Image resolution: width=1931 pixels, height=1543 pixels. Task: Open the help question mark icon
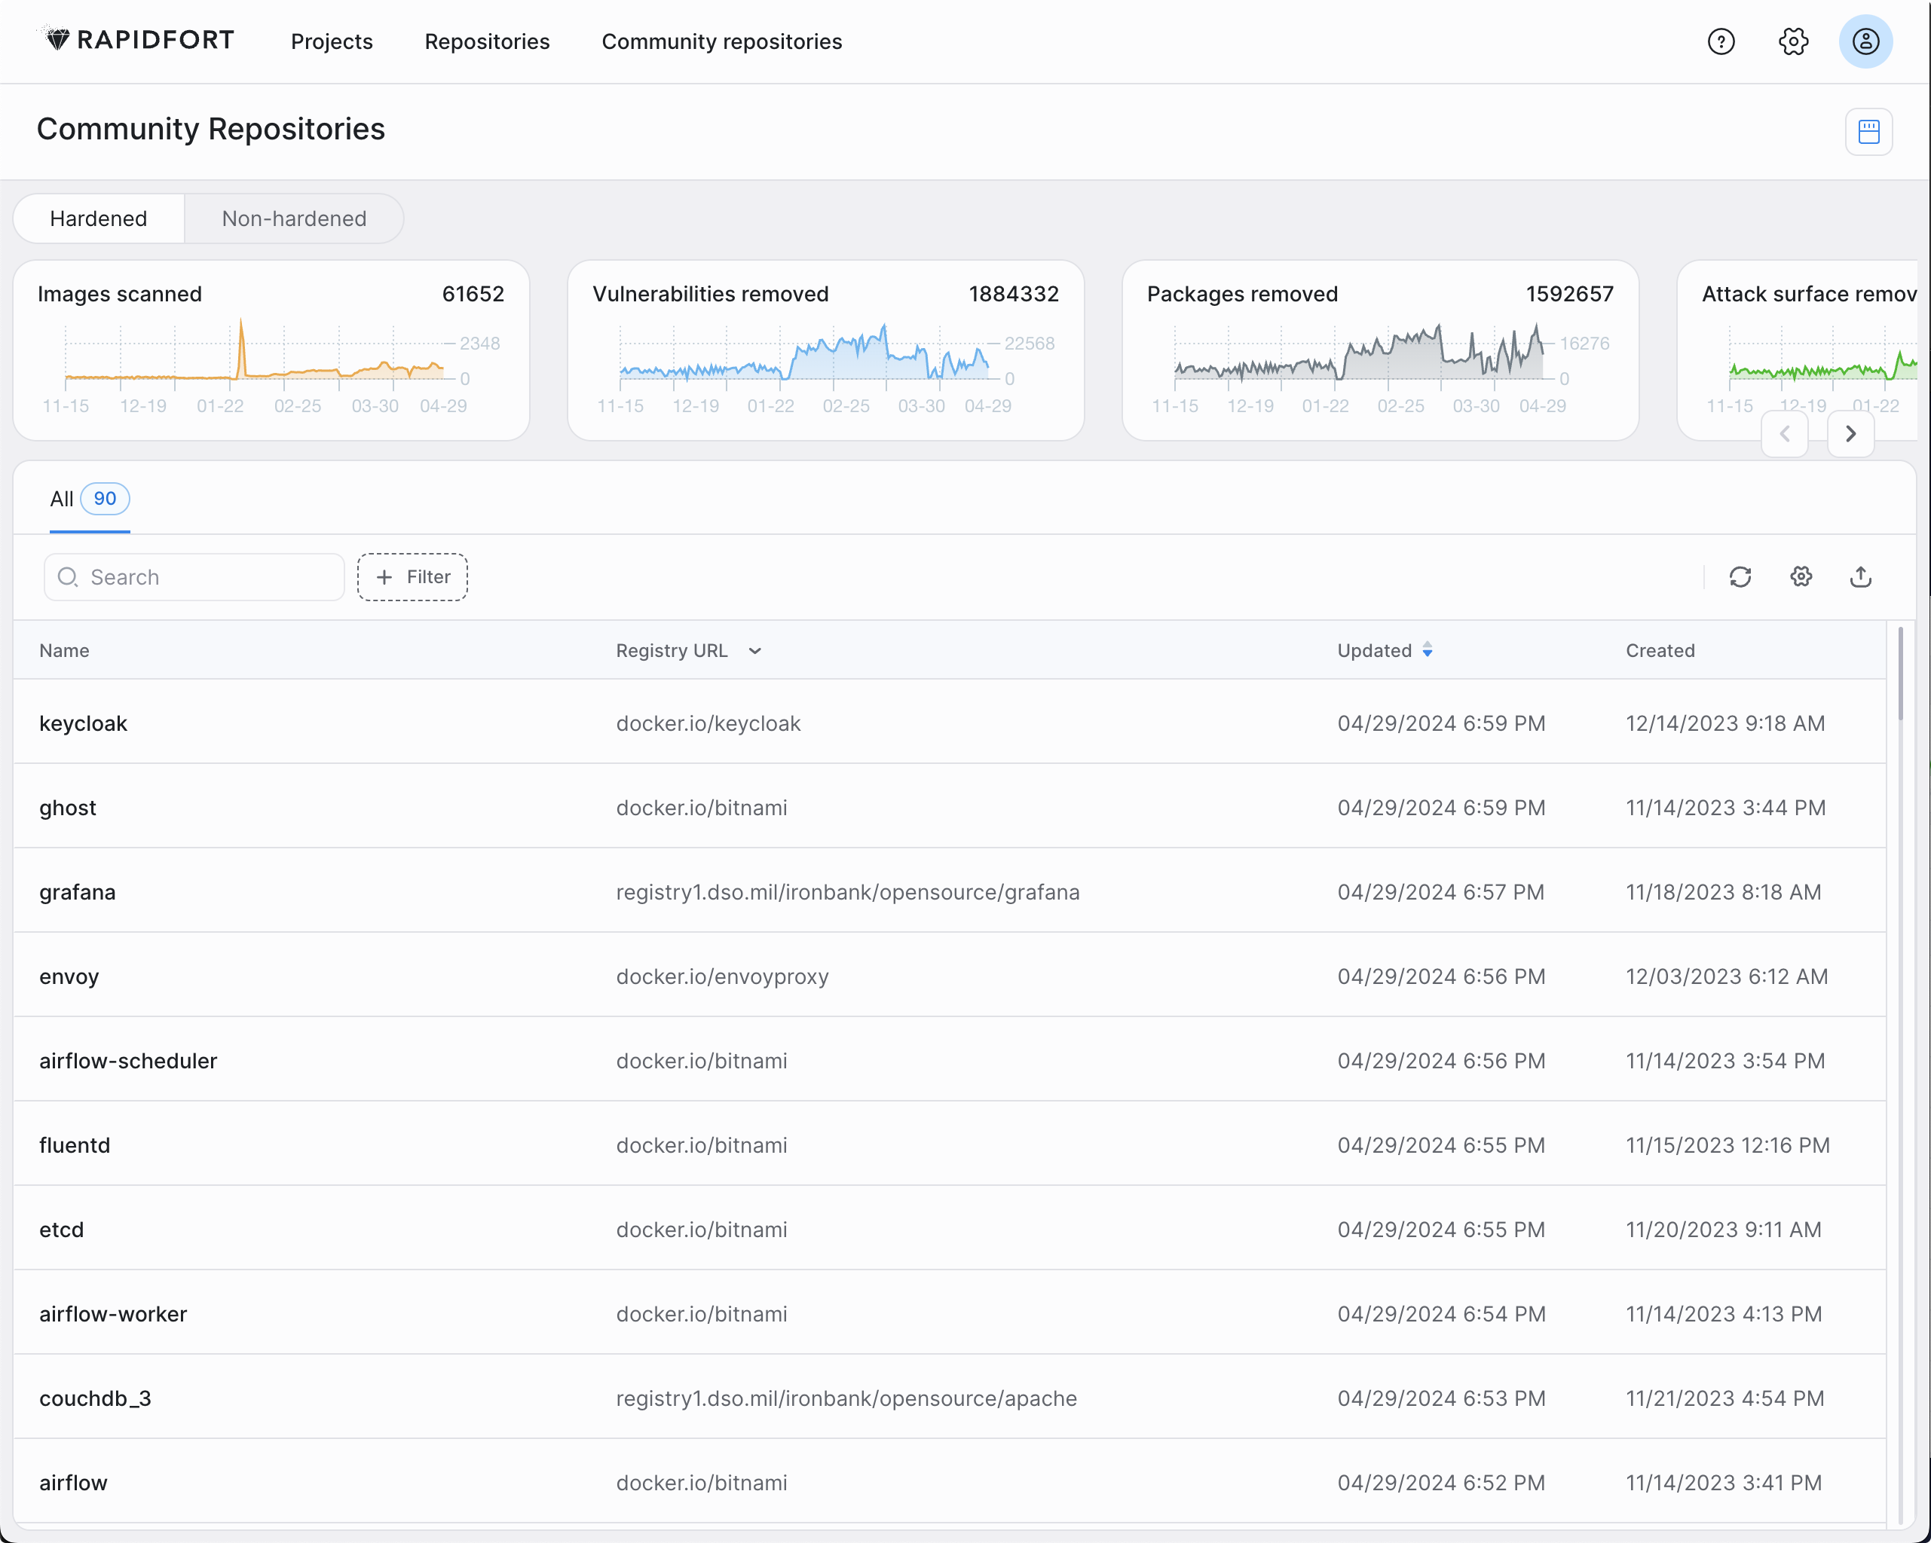point(1721,41)
